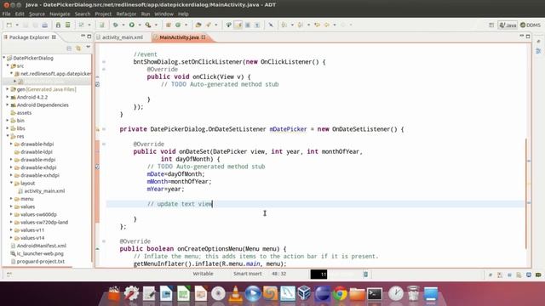Screen dimensions: 545x306
Task: Open the Android Virtual Device Manager icon
Action: tap(68, 25)
